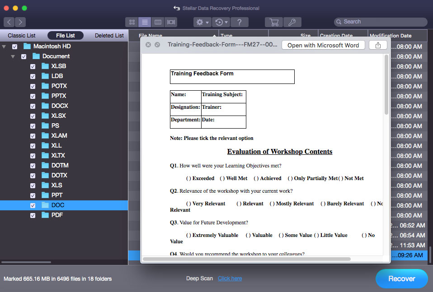433x292 pixels.
Task: Sort by Size column header
Action: click(x=293, y=36)
